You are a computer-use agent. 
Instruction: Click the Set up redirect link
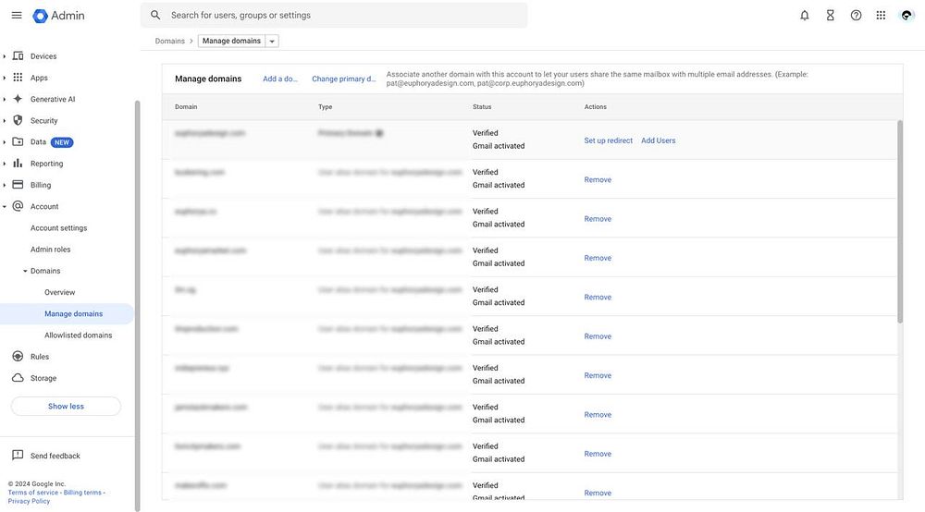coord(609,140)
